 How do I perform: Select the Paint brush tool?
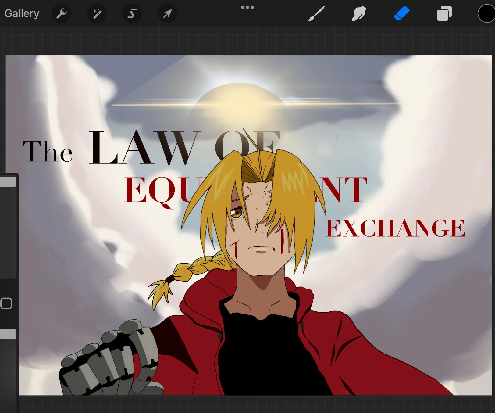316,14
